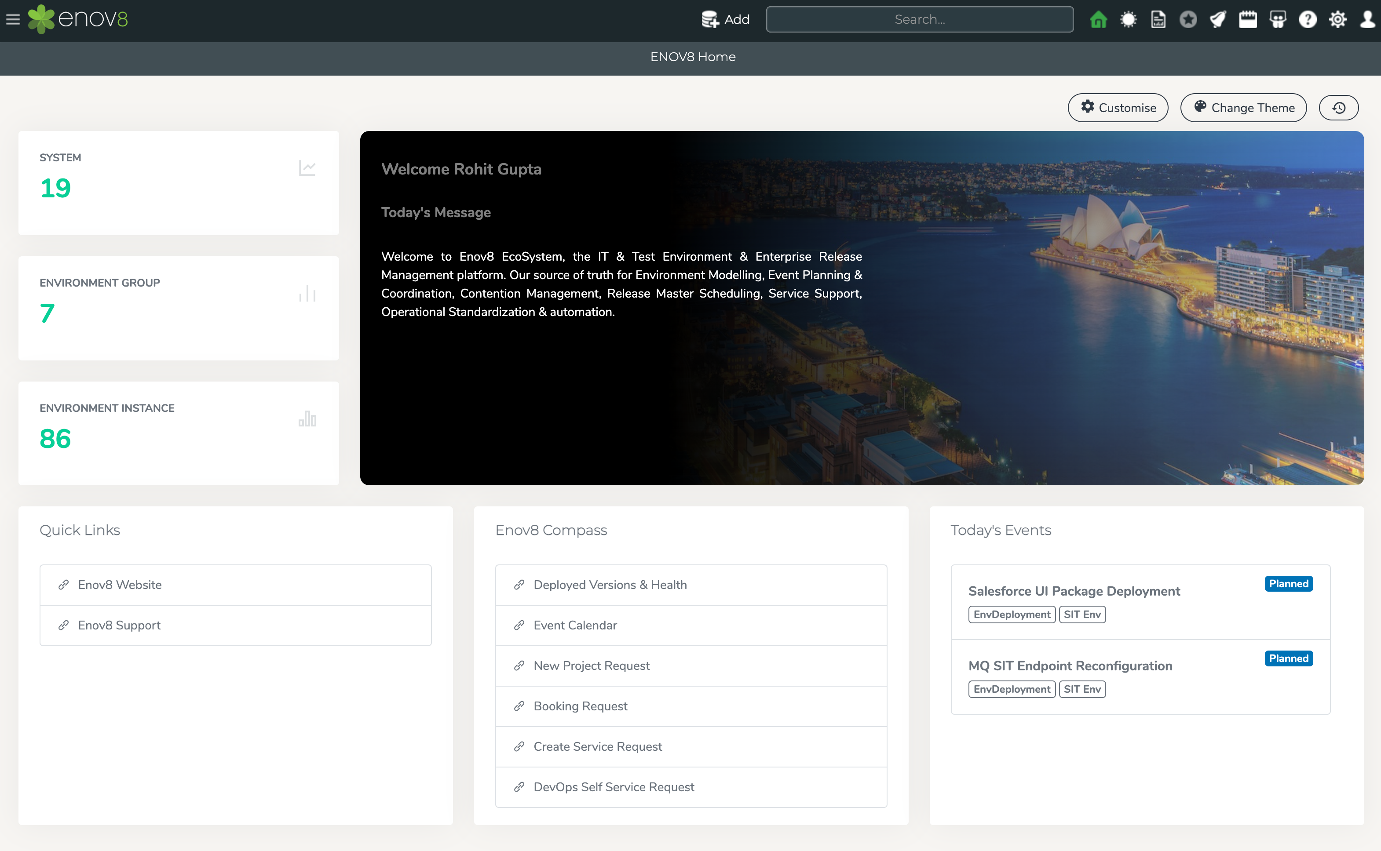Click link icon beside Deployed Versions & Health

(x=519, y=585)
